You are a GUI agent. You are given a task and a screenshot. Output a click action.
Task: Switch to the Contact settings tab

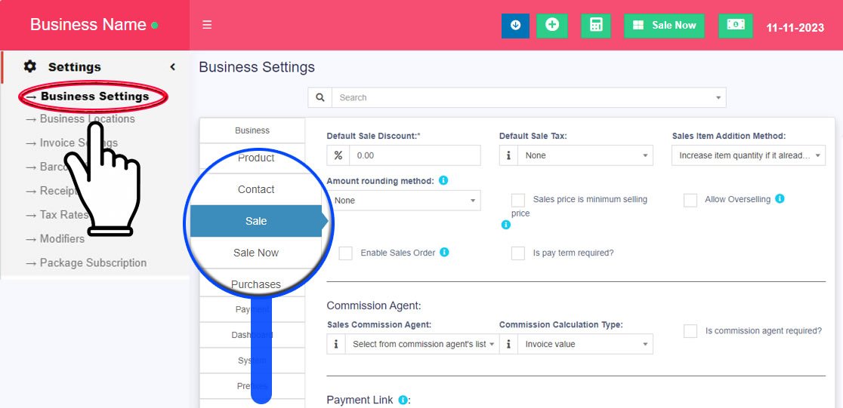click(x=256, y=189)
